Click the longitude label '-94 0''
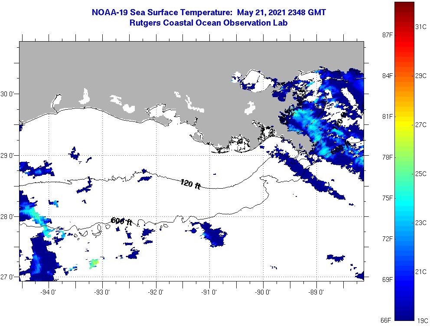This screenshot has width=430, height=327. [x=48, y=292]
